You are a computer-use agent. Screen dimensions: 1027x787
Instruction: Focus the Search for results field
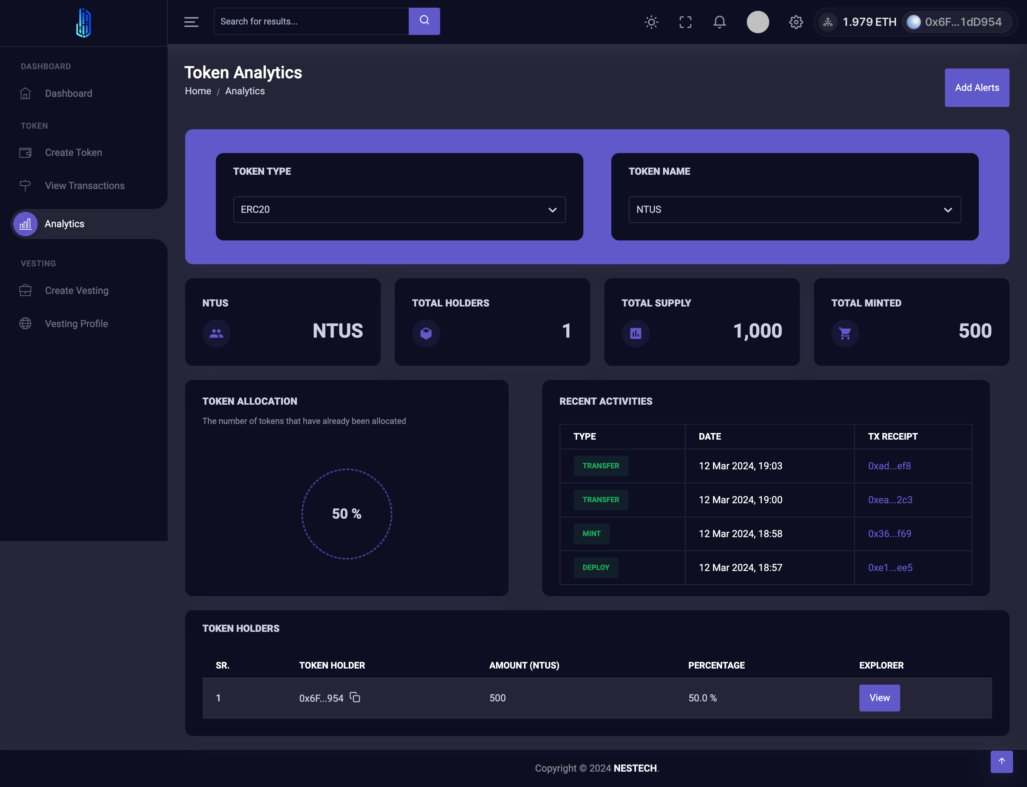coord(311,21)
